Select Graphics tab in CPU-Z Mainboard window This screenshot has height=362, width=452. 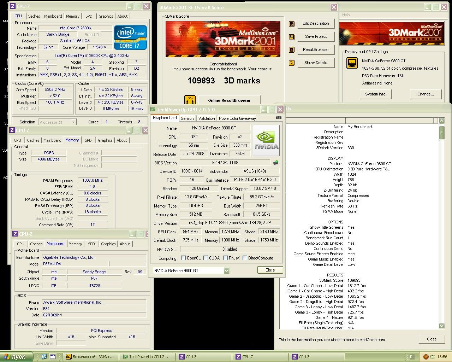108,244
